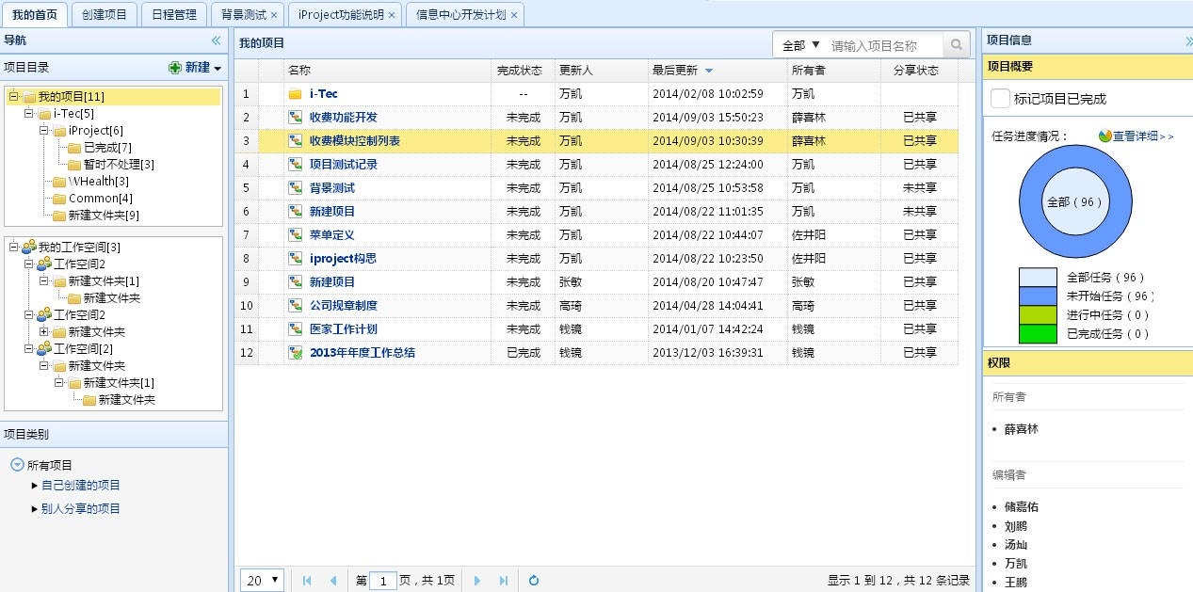Open the 2013年年度工作总结 project link
1193x592 pixels.
363,353
